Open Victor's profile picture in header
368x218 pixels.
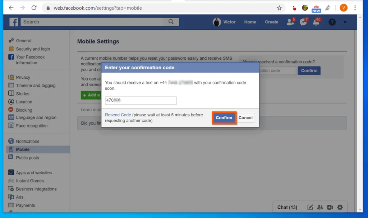click(x=217, y=22)
